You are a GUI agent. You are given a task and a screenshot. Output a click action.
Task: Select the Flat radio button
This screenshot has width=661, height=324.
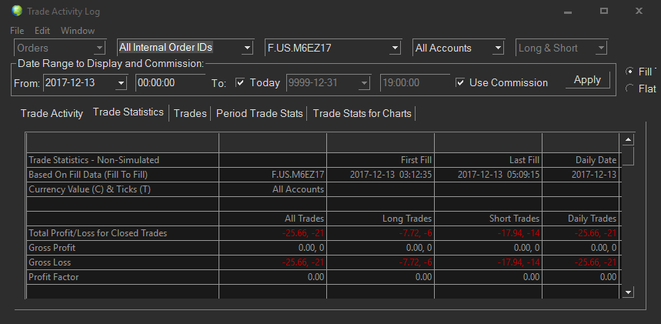(x=629, y=89)
